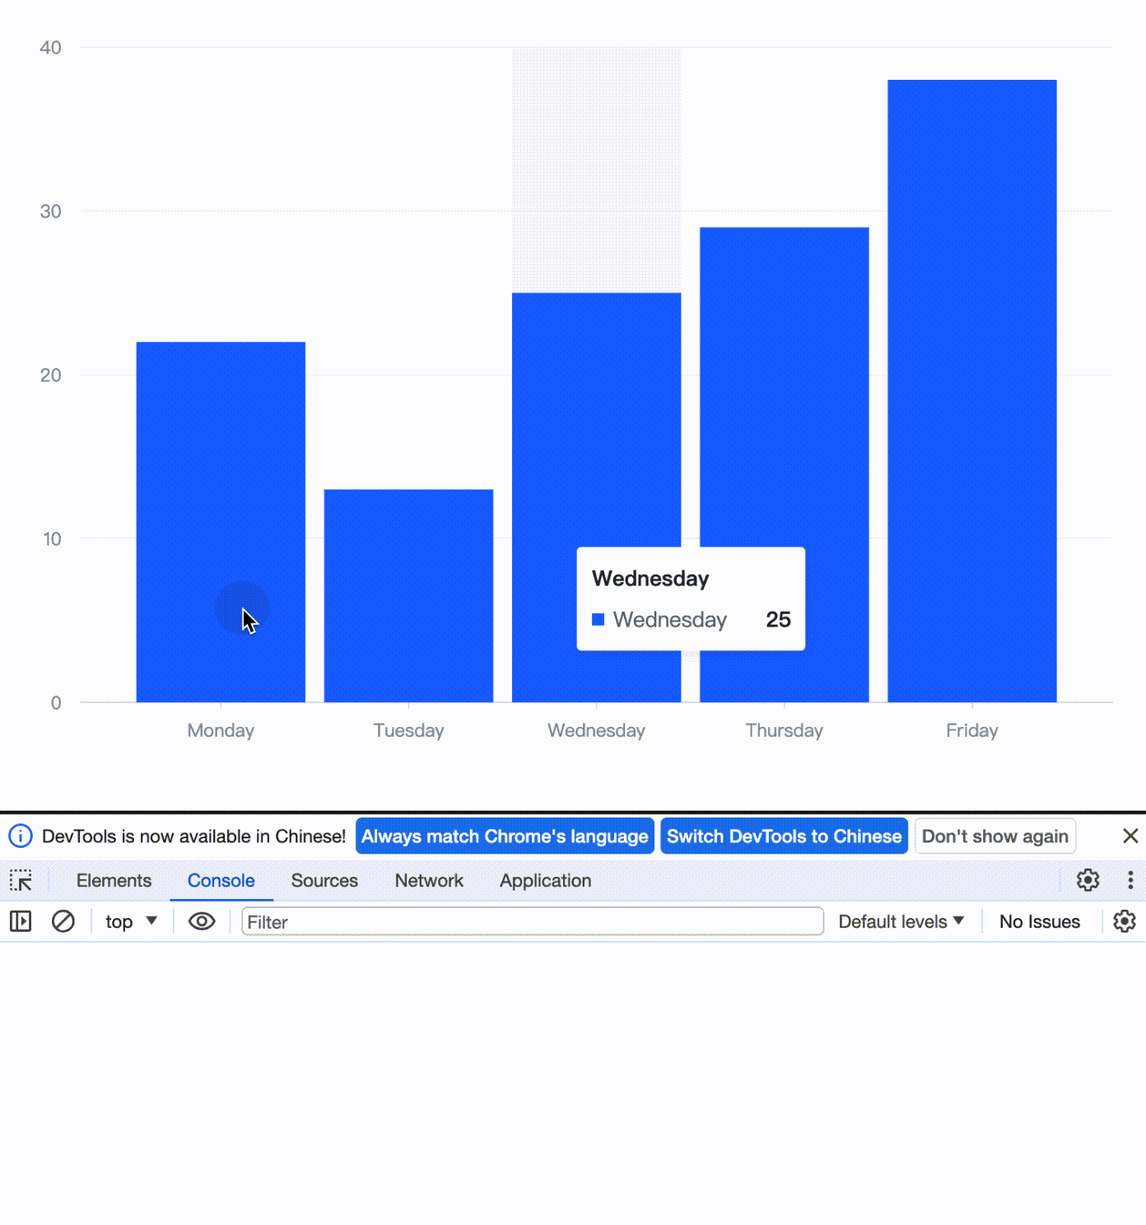Click the Tuesday bar in the chart
This screenshot has height=1225, width=1146.
coord(408,595)
